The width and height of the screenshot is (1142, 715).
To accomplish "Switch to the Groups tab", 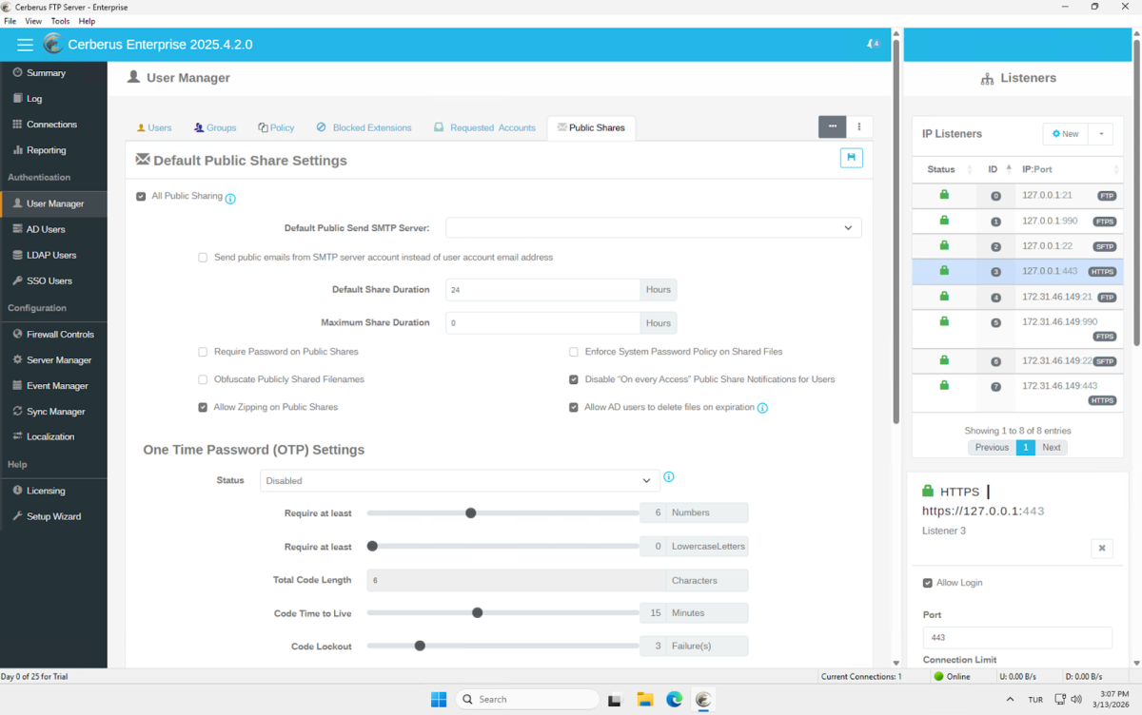I will 214,127.
